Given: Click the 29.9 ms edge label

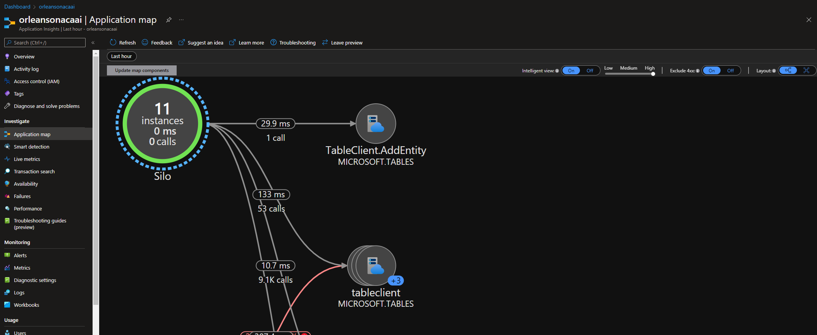Looking at the screenshot, I should [275, 123].
